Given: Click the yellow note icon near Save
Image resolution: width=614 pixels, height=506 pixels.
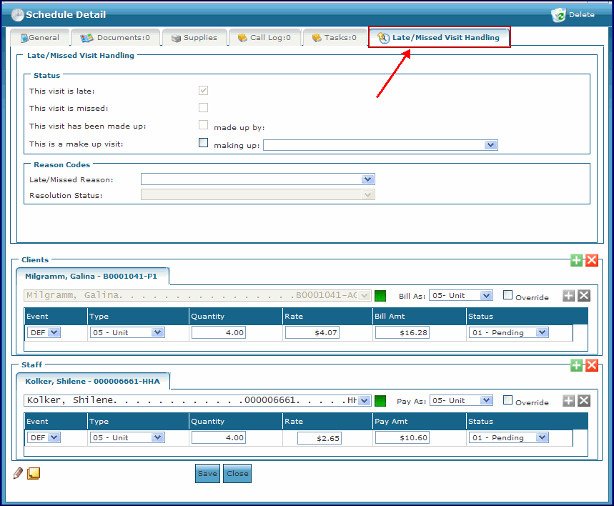Looking at the screenshot, I should pos(34,473).
